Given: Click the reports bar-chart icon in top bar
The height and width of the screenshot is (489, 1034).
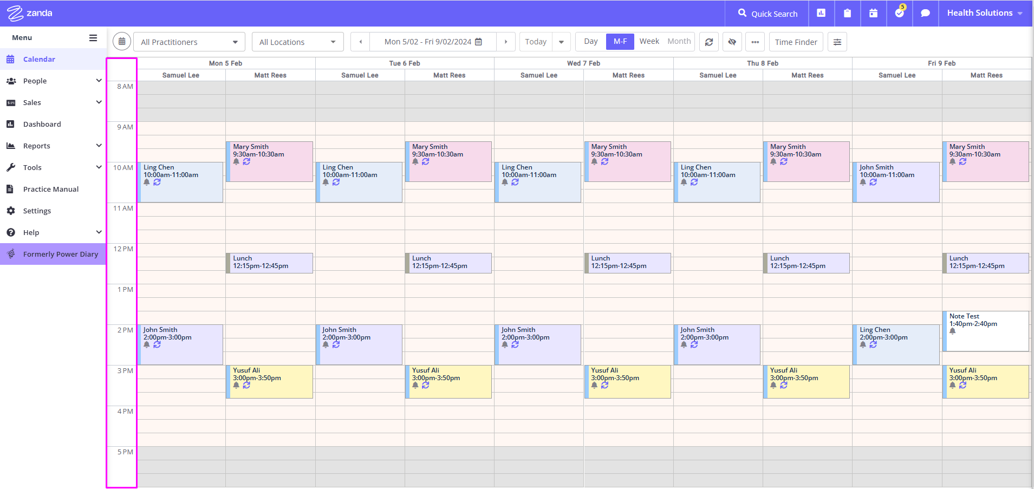Looking at the screenshot, I should tap(821, 13).
